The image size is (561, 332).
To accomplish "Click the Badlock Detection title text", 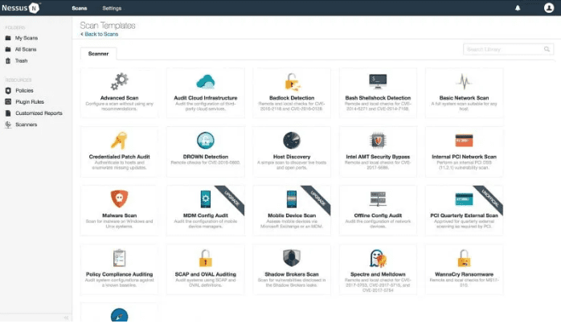I will [292, 98].
